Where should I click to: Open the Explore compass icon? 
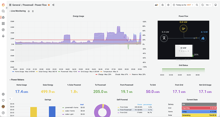point(3,30)
